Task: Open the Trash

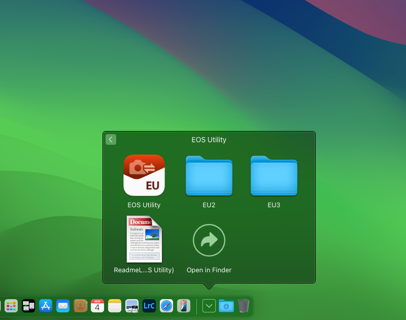Action: (x=244, y=306)
